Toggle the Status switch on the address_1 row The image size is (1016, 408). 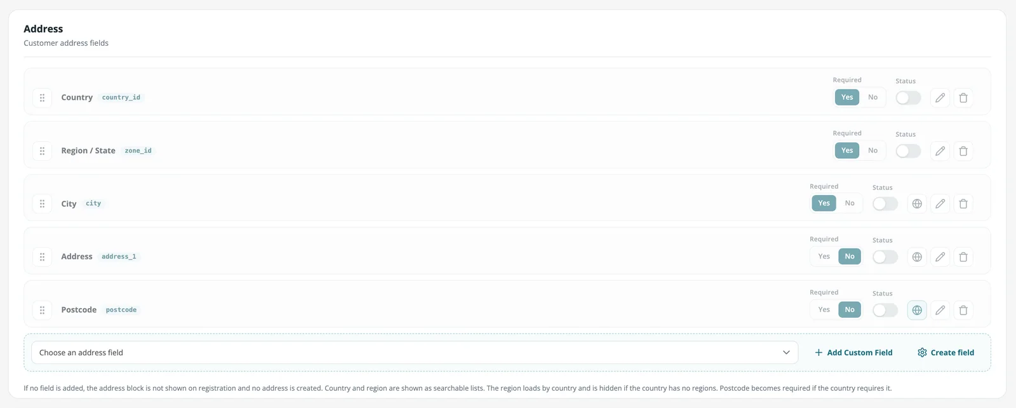tap(885, 257)
